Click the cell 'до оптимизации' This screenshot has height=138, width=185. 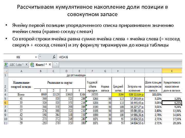pos(76,75)
